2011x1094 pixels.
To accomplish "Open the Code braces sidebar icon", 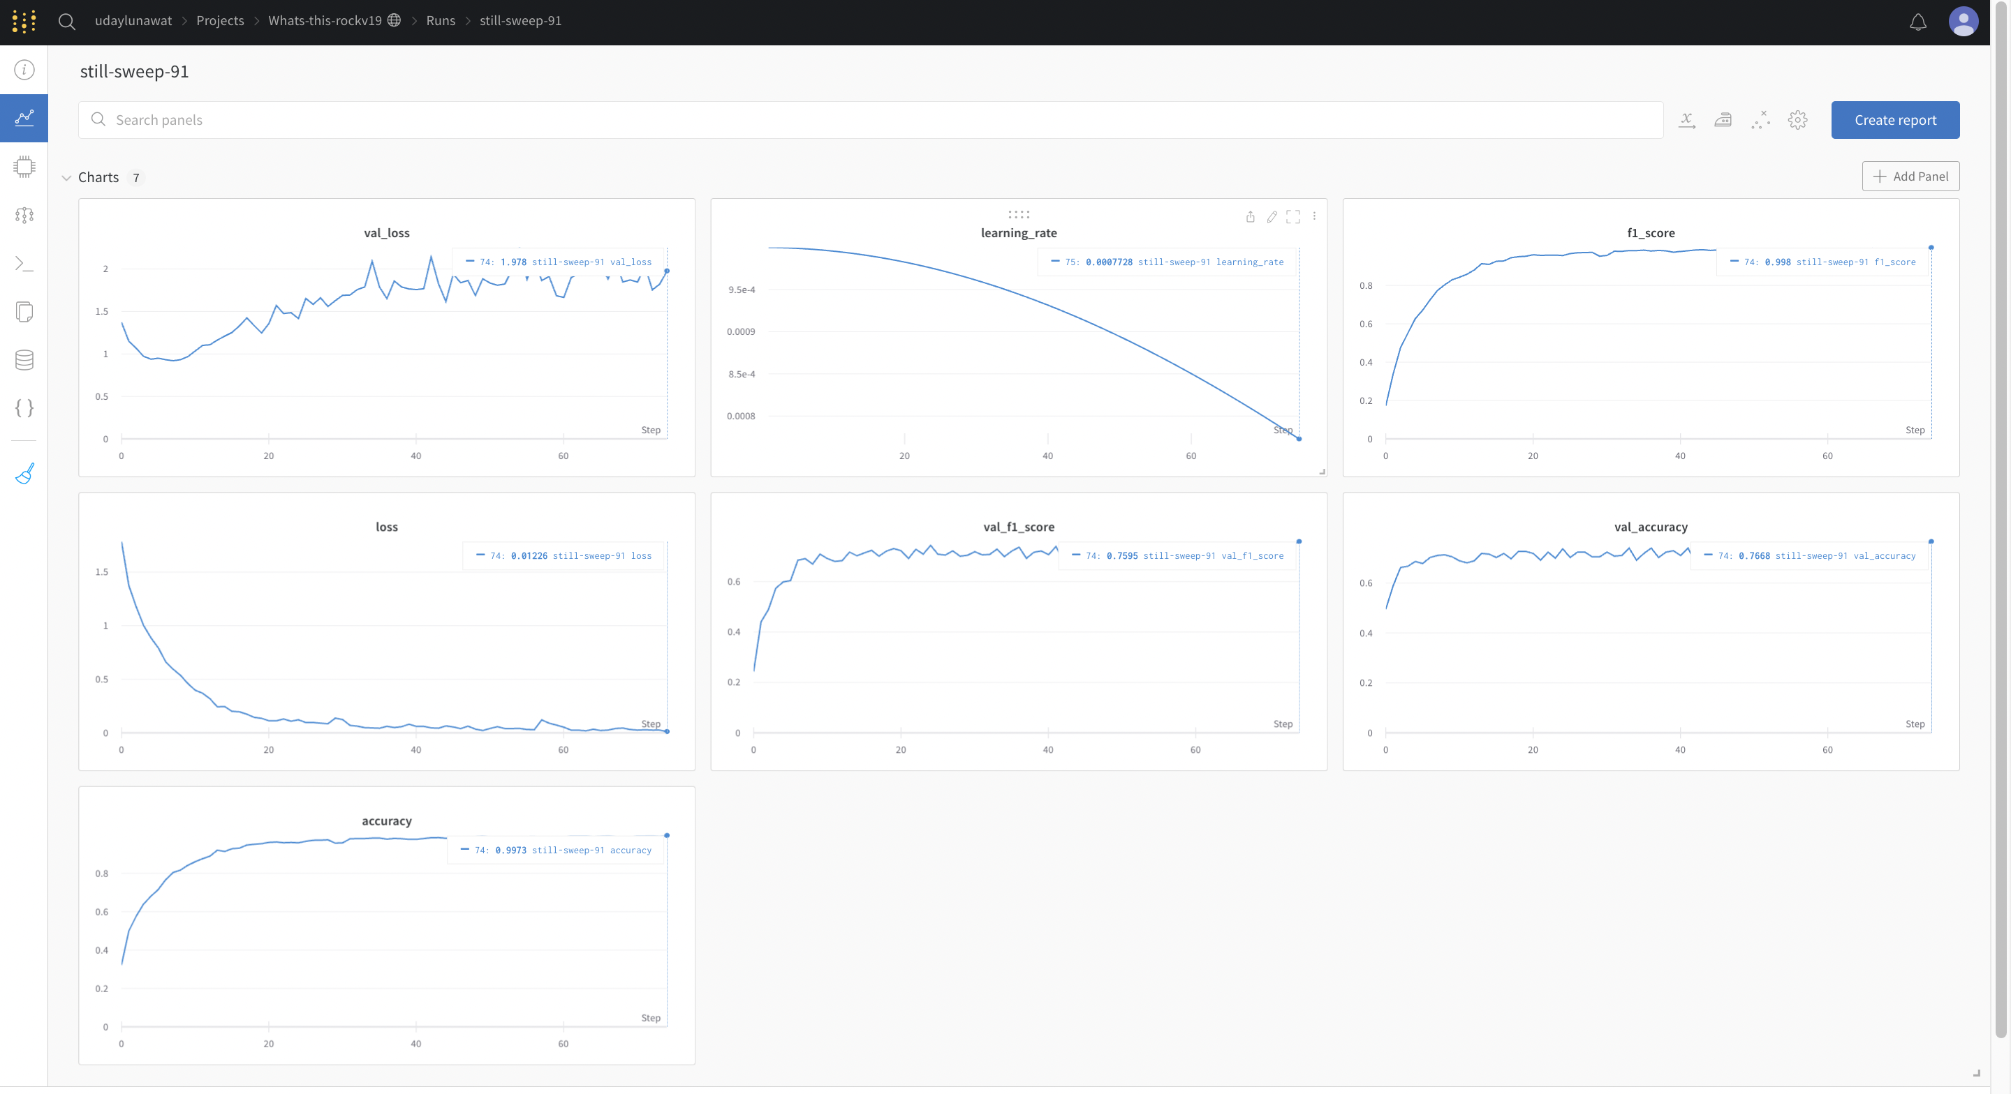I will pos(24,408).
